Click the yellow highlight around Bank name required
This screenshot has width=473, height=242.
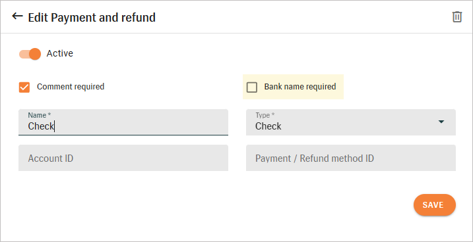[x=293, y=87]
